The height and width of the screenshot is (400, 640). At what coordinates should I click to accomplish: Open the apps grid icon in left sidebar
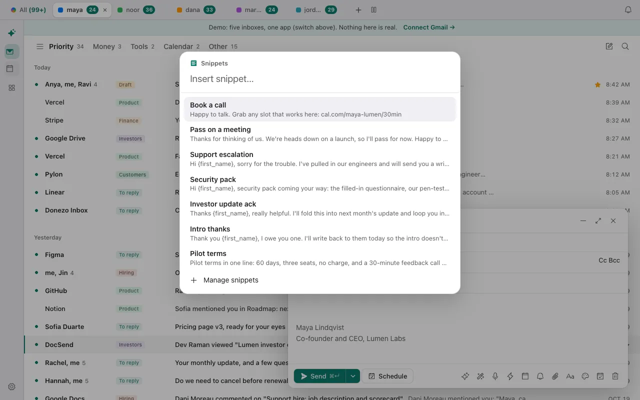tap(11, 88)
